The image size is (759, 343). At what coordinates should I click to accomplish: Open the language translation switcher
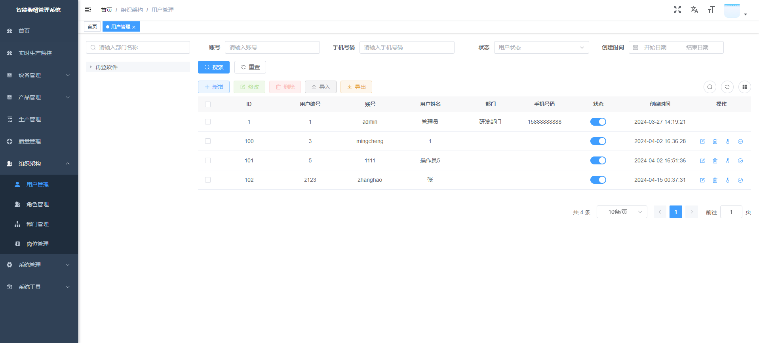(x=694, y=9)
